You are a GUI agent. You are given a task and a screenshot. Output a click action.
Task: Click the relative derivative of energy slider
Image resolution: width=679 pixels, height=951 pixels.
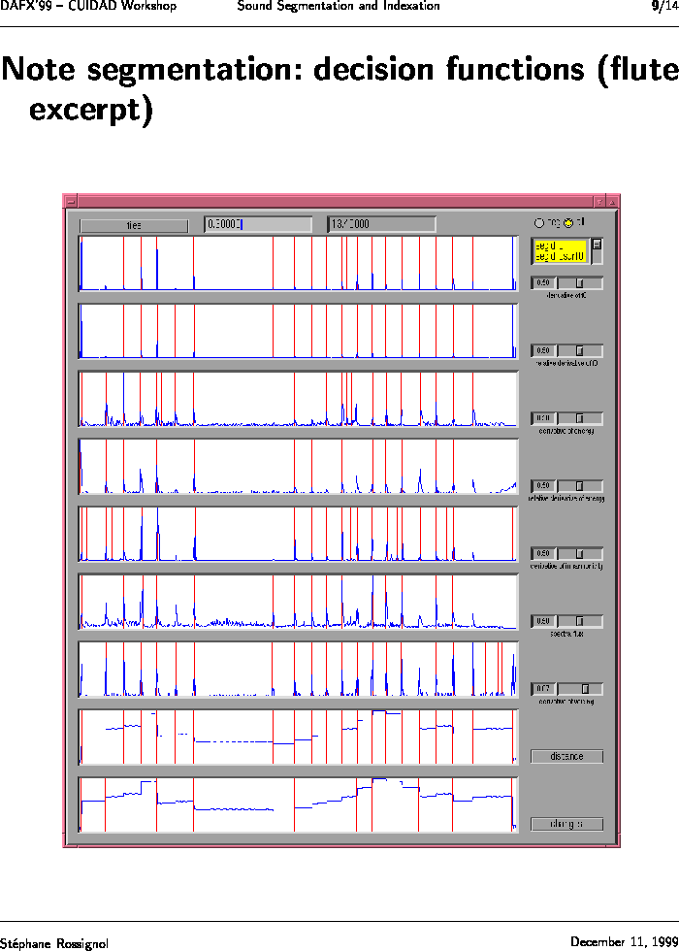click(579, 485)
